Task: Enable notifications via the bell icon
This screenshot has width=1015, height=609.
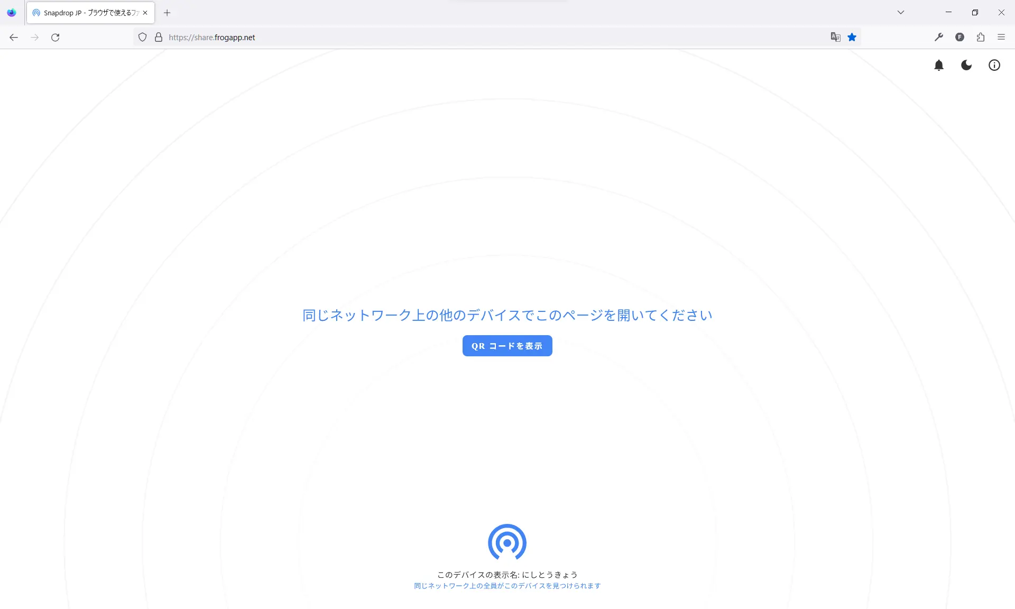Action: [939, 65]
